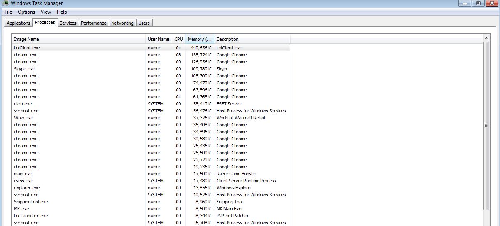Click the PVP.net Patcher description

[x=233, y=216]
